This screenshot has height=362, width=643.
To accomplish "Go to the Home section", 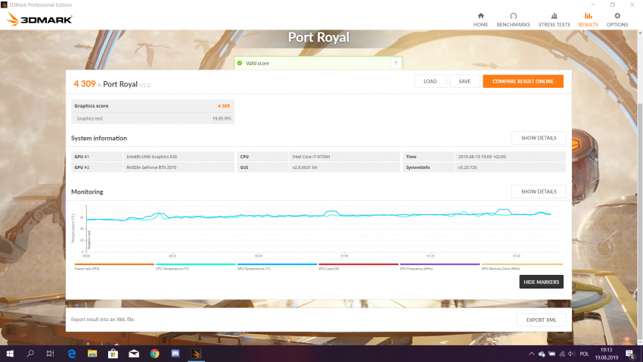I will [480, 19].
